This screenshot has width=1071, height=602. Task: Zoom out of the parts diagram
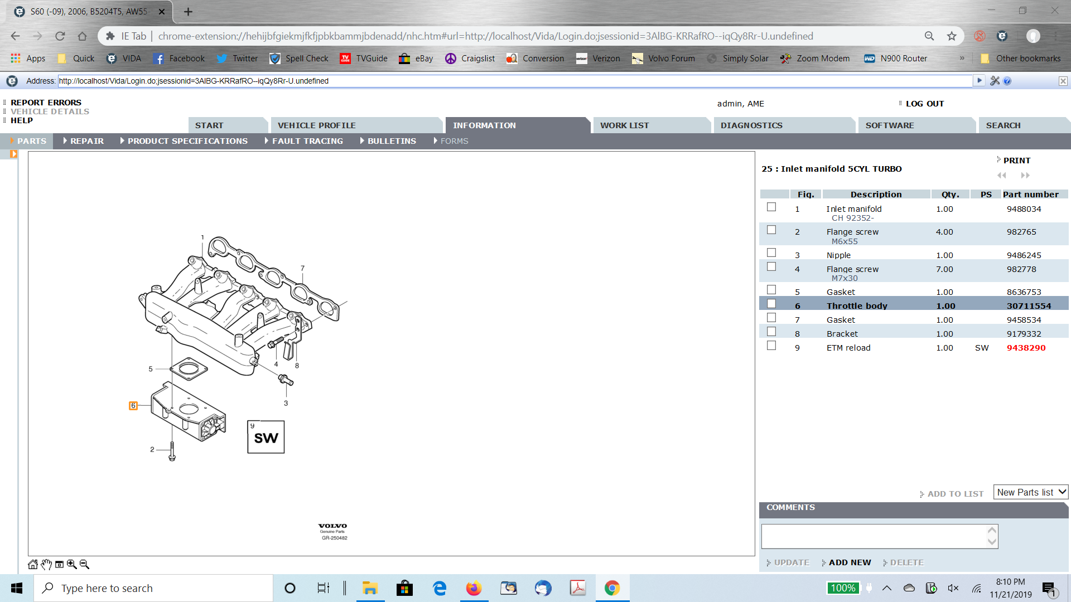click(x=85, y=564)
